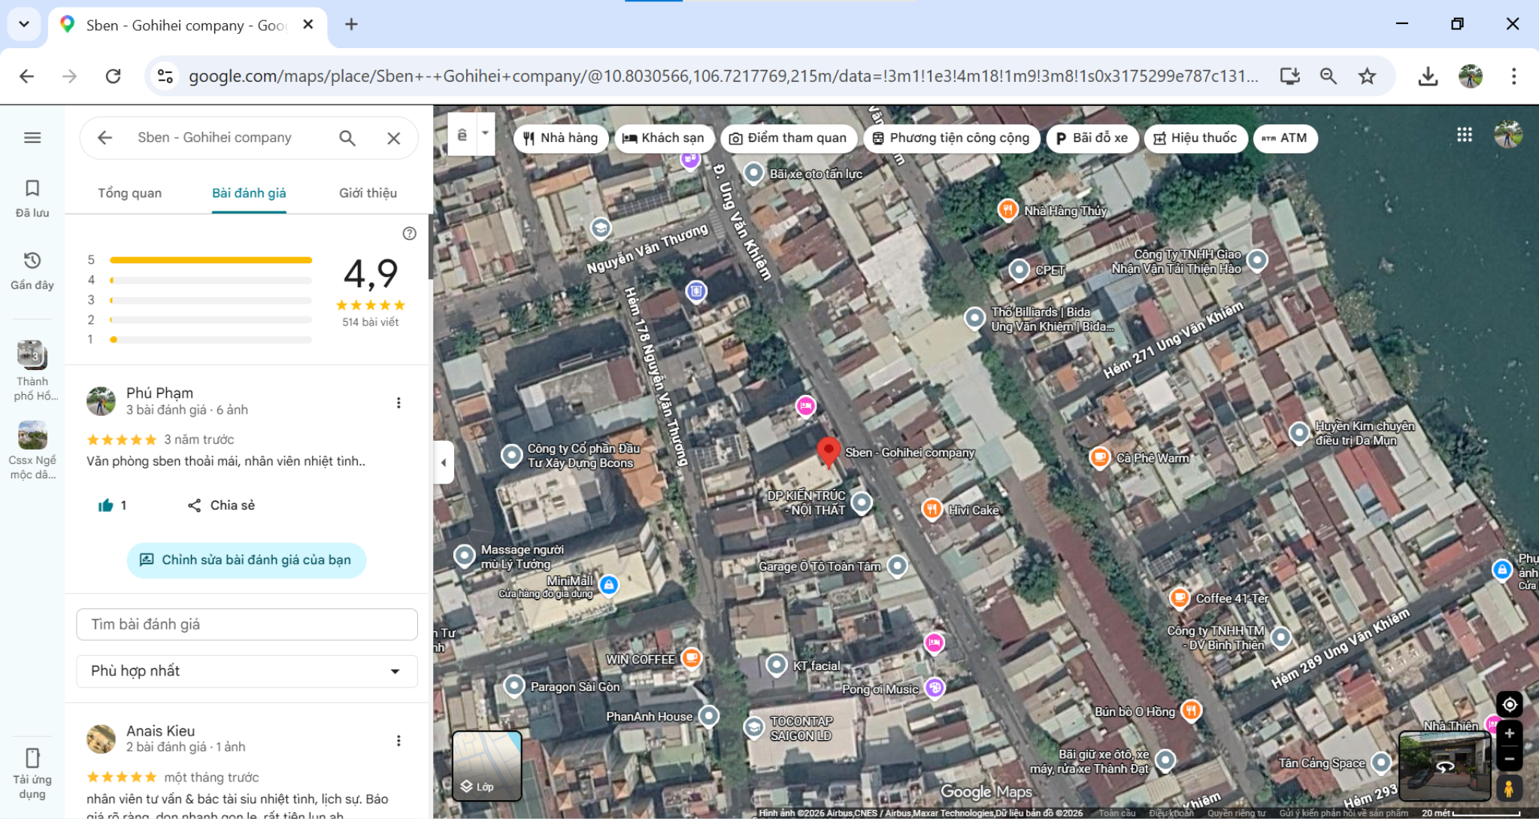Screen dimensions: 1539x819
Task: Like Phú Phạm's review thumbs-up
Action: pos(106,505)
